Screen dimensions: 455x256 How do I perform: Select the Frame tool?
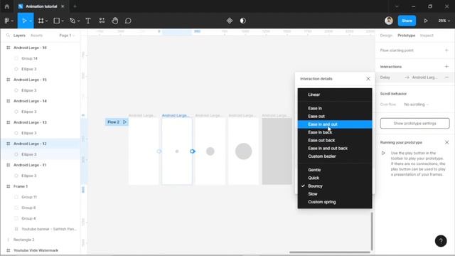(x=41, y=21)
